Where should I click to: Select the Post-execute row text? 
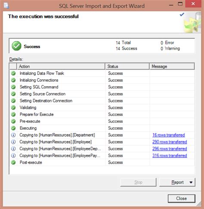(31, 162)
